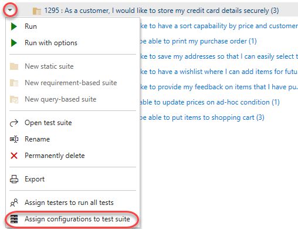298x229 pixels.
Task: Click the red X Permanently delete icon
Action: pyautogui.click(x=14, y=156)
